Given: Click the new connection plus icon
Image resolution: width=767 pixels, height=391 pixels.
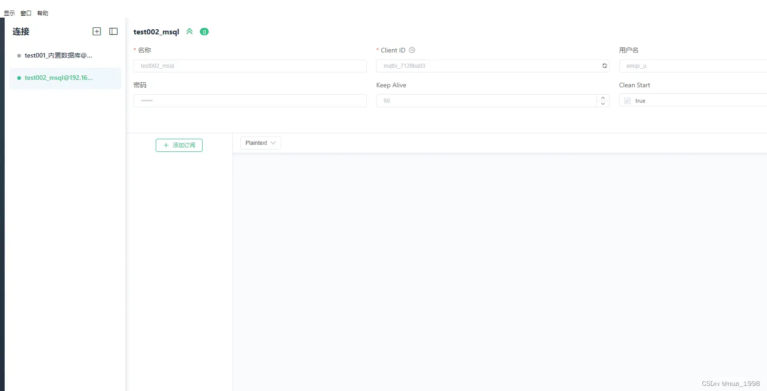Looking at the screenshot, I should pos(97,32).
